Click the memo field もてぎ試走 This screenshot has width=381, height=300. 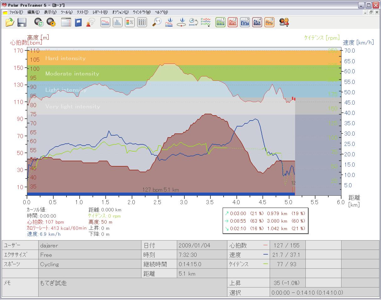[133, 287]
